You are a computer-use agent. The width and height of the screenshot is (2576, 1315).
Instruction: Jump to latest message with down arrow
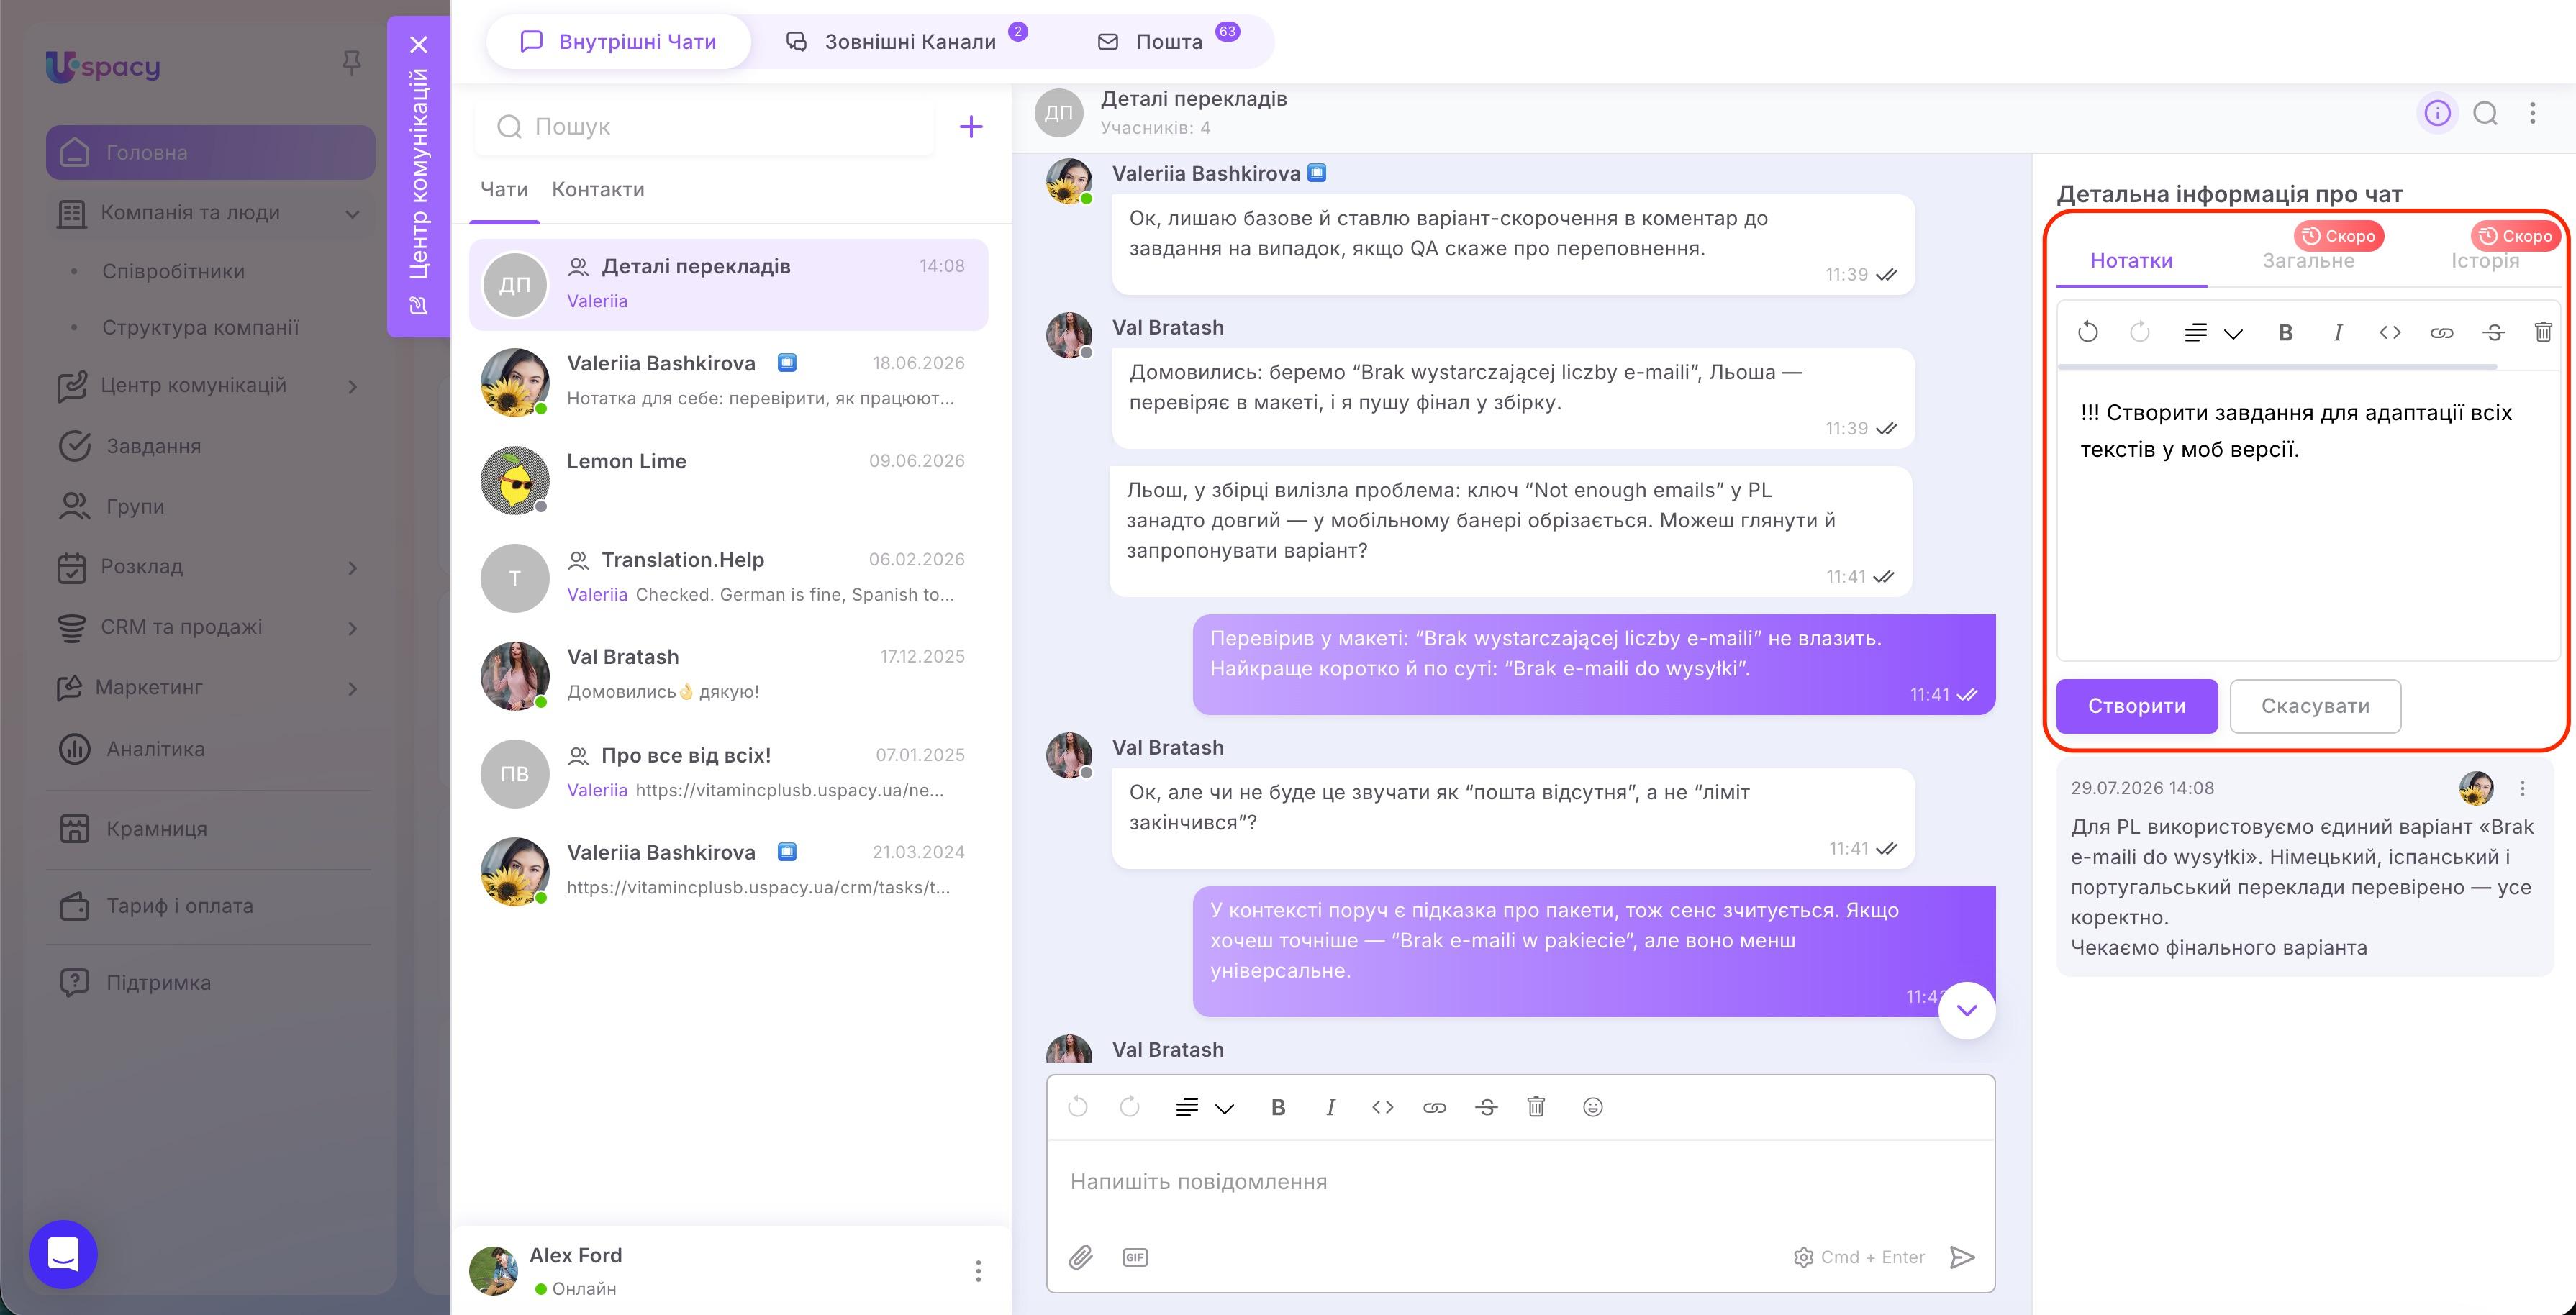(x=1967, y=1010)
